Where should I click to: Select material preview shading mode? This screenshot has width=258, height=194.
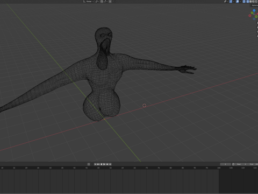point(253,2)
